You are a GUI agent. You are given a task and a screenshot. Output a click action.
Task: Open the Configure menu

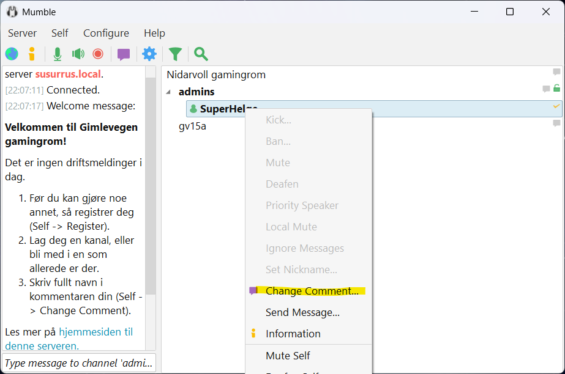pos(105,33)
